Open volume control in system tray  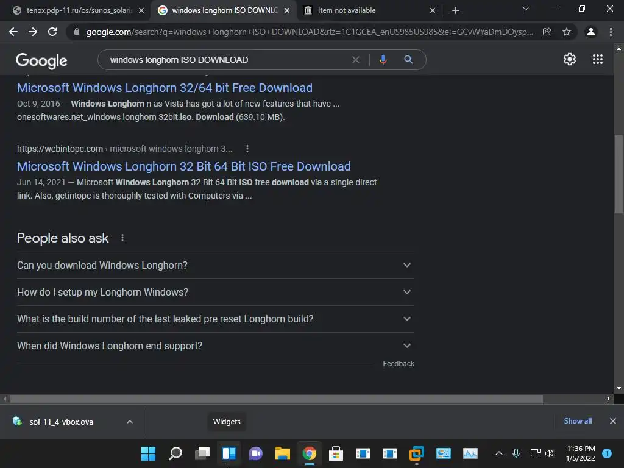click(x=550, y=453)
